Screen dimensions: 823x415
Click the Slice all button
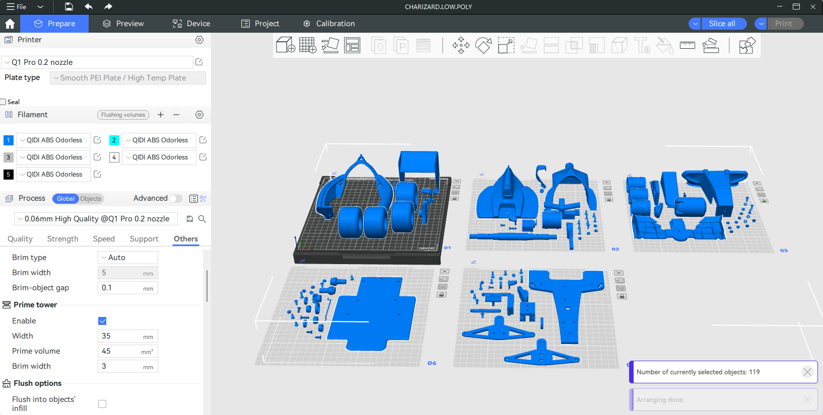[722, 24]
